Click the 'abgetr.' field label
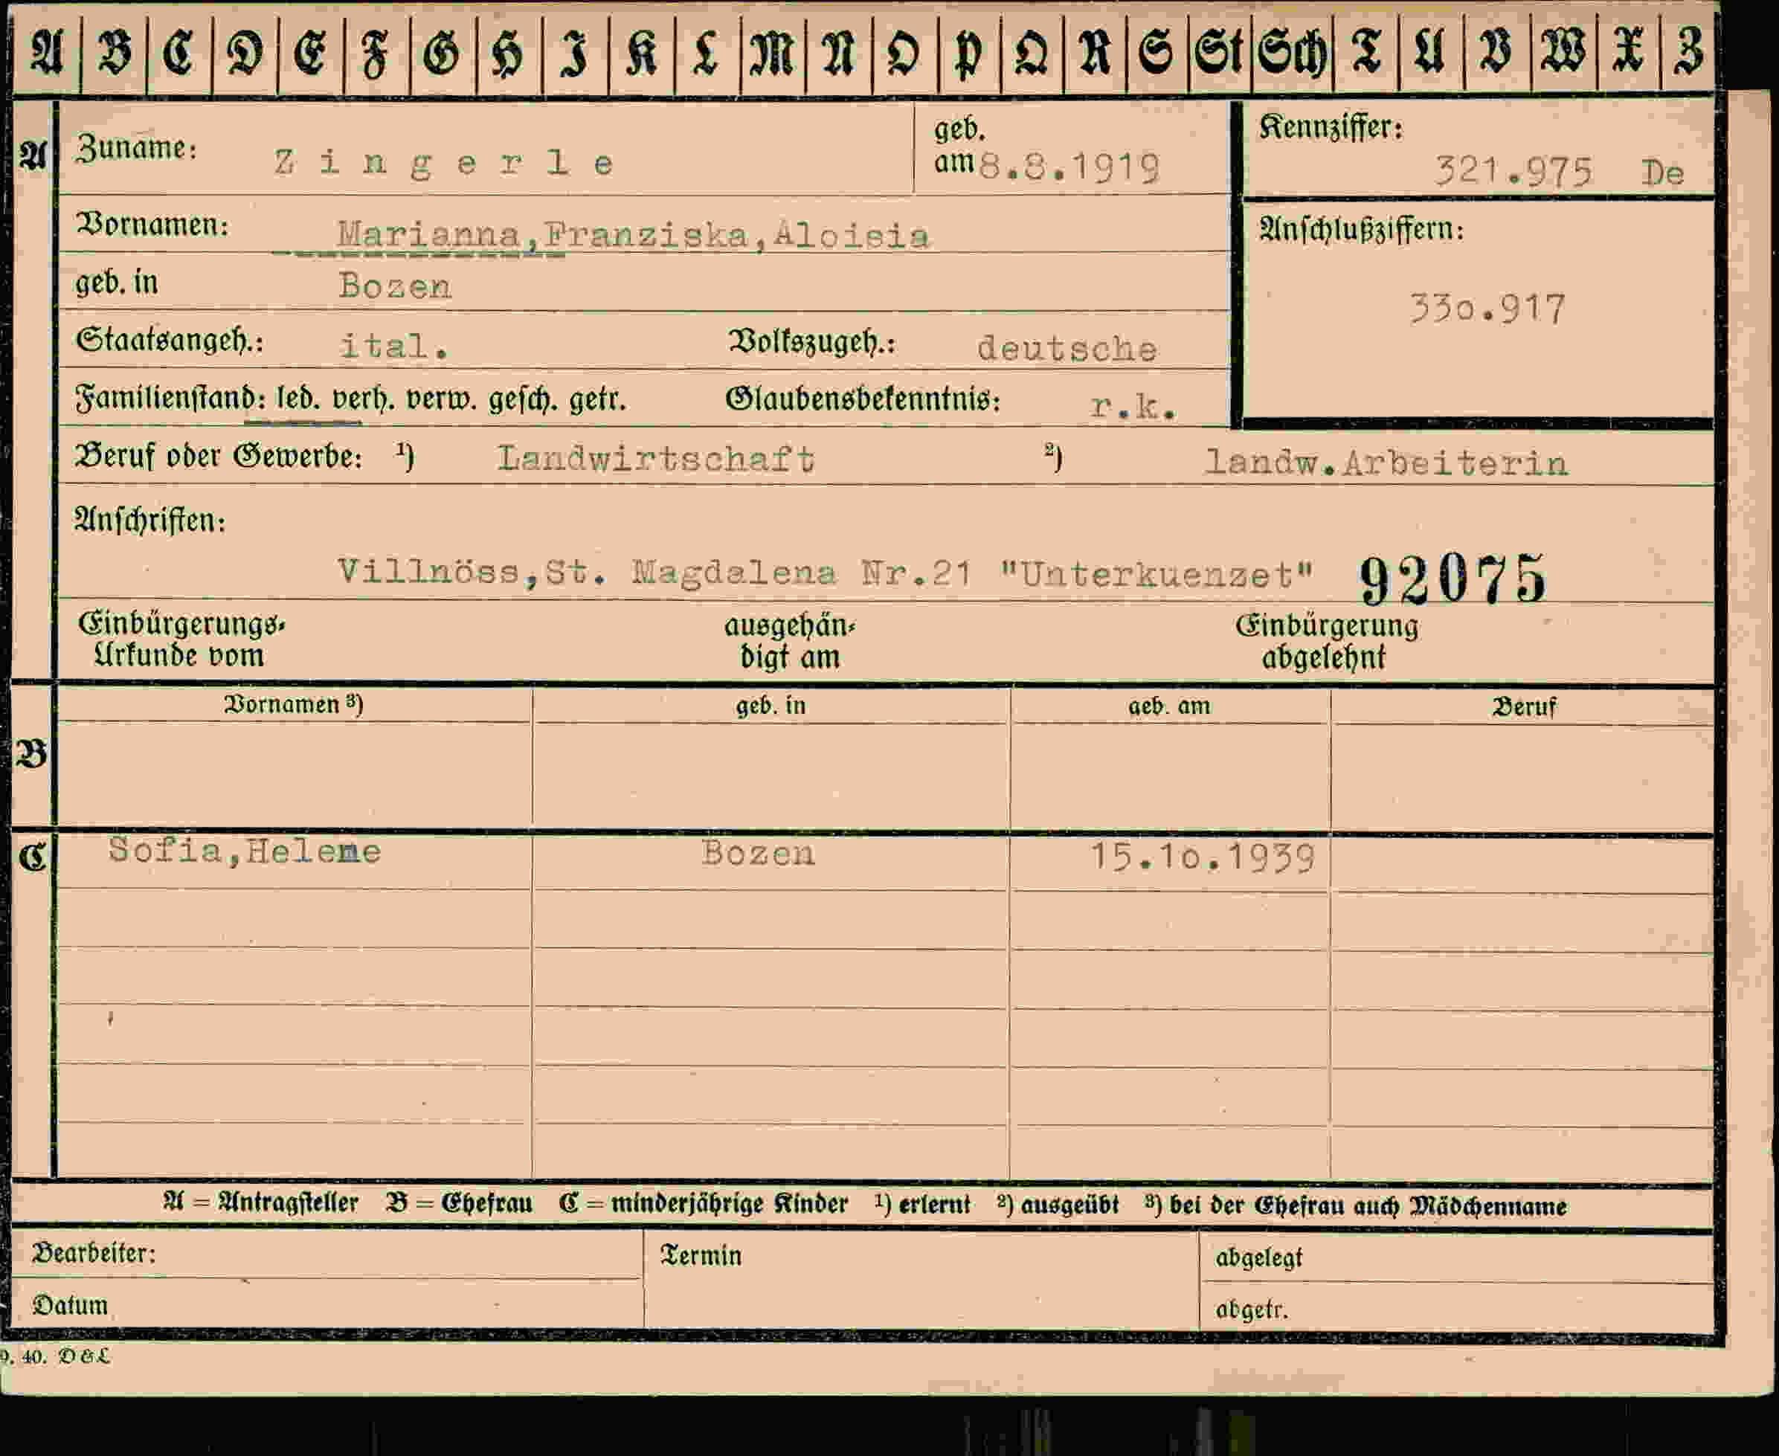The image size is (1779, 1456). [1252, 1310]
